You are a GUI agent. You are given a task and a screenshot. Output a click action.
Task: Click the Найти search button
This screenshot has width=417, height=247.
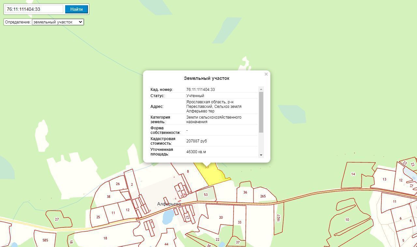point(77,9)
